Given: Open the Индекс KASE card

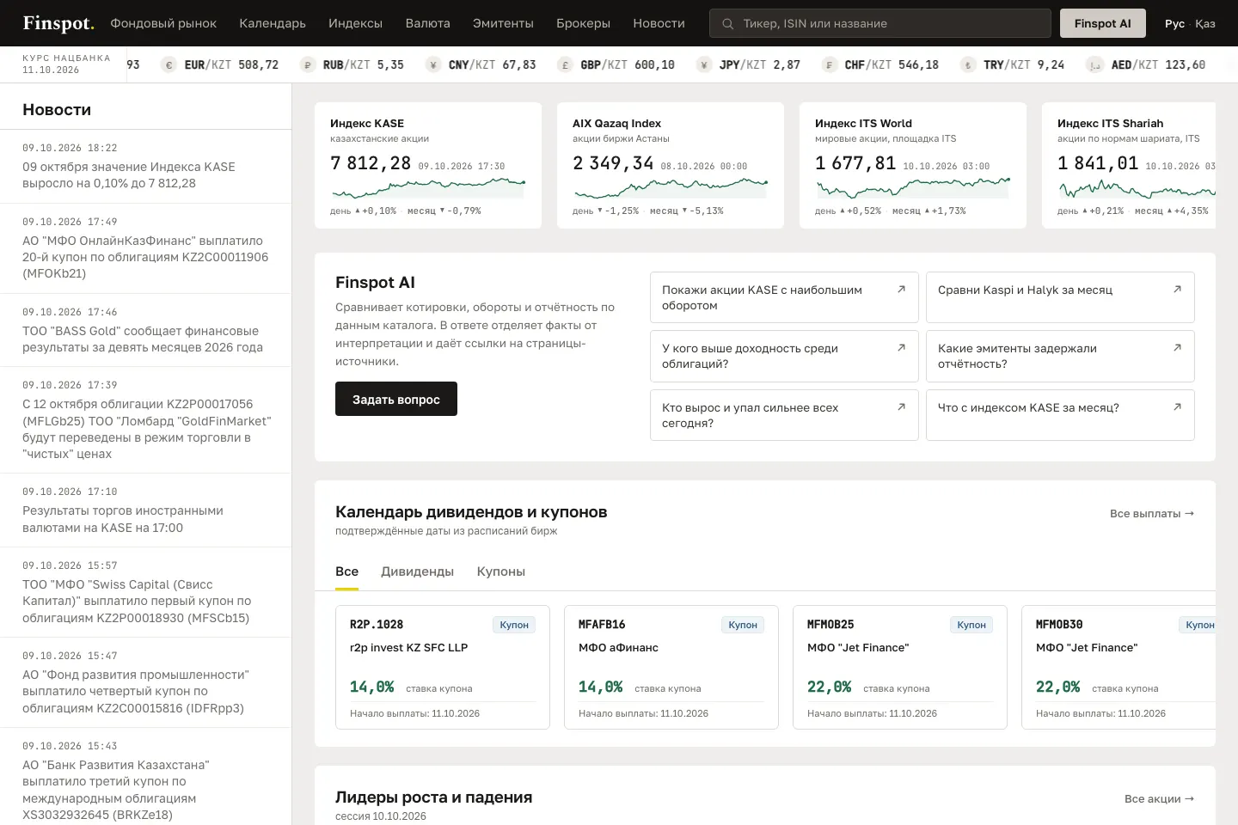Looking at the screenshot, I should click(x=428, y=165).
